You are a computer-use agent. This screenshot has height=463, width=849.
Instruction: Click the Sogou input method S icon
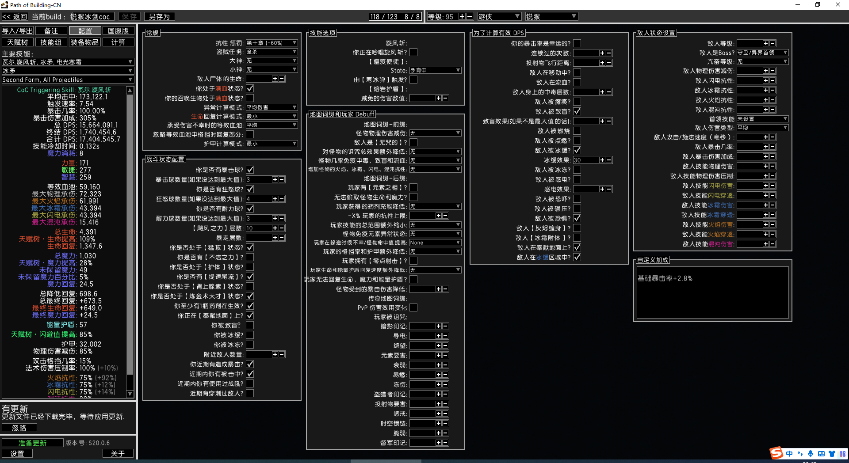click(x=776, y=453)
